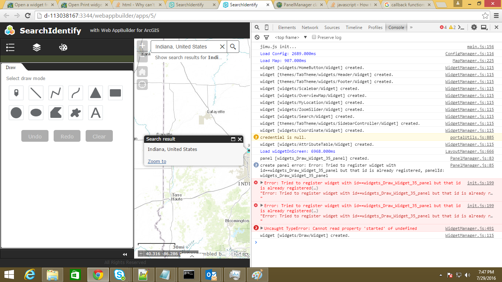Select the Console tab in DevTools
Screen dimensions: 502x282
[396, 28]
